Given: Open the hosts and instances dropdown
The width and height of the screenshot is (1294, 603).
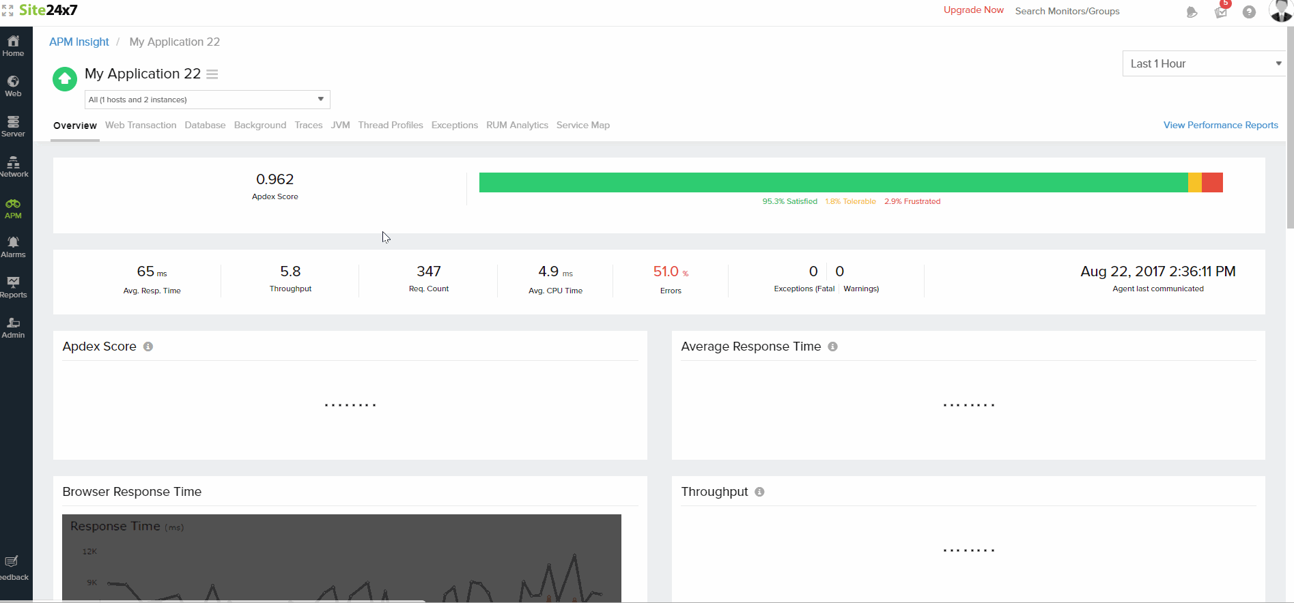Looking at the screenshot, I should tap(207, 100).
